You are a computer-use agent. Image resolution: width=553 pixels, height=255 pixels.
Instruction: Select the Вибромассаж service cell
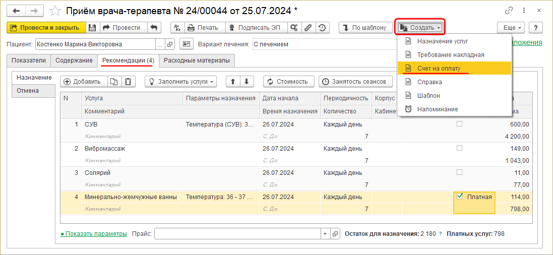point(132,149)
